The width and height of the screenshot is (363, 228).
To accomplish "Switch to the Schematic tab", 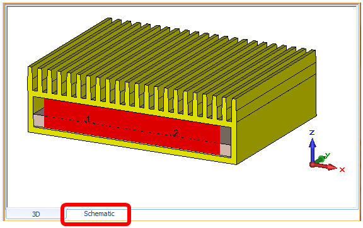I will point(99,214).
